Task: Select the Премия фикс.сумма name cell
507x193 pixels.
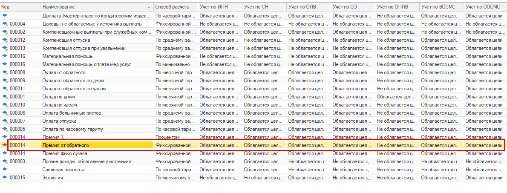Action: pyautogui.click(x=97, y=153)
